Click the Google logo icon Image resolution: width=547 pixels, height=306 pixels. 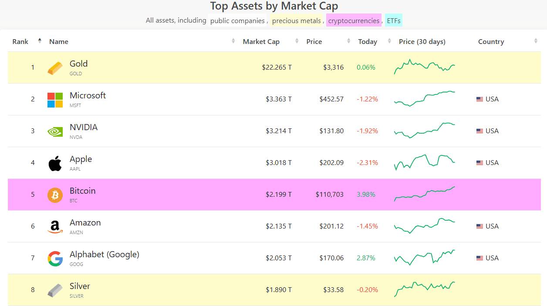[x=55, y=259]
